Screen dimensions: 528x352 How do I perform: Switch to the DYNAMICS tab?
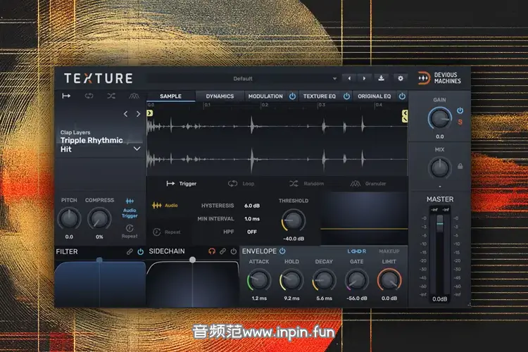click(x=220, y=96)
